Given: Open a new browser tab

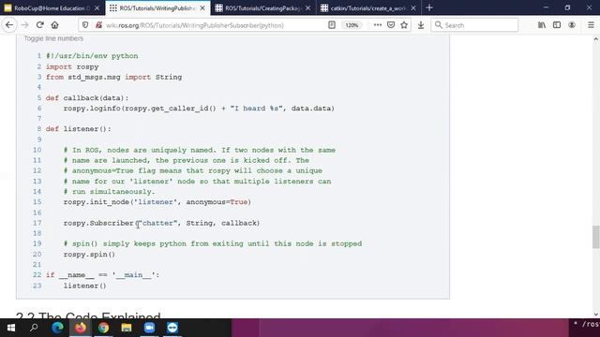Looking at the screenshot, I should click(429, 7).
